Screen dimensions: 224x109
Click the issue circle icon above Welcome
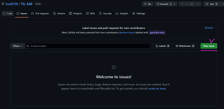[x=114, y=67]
